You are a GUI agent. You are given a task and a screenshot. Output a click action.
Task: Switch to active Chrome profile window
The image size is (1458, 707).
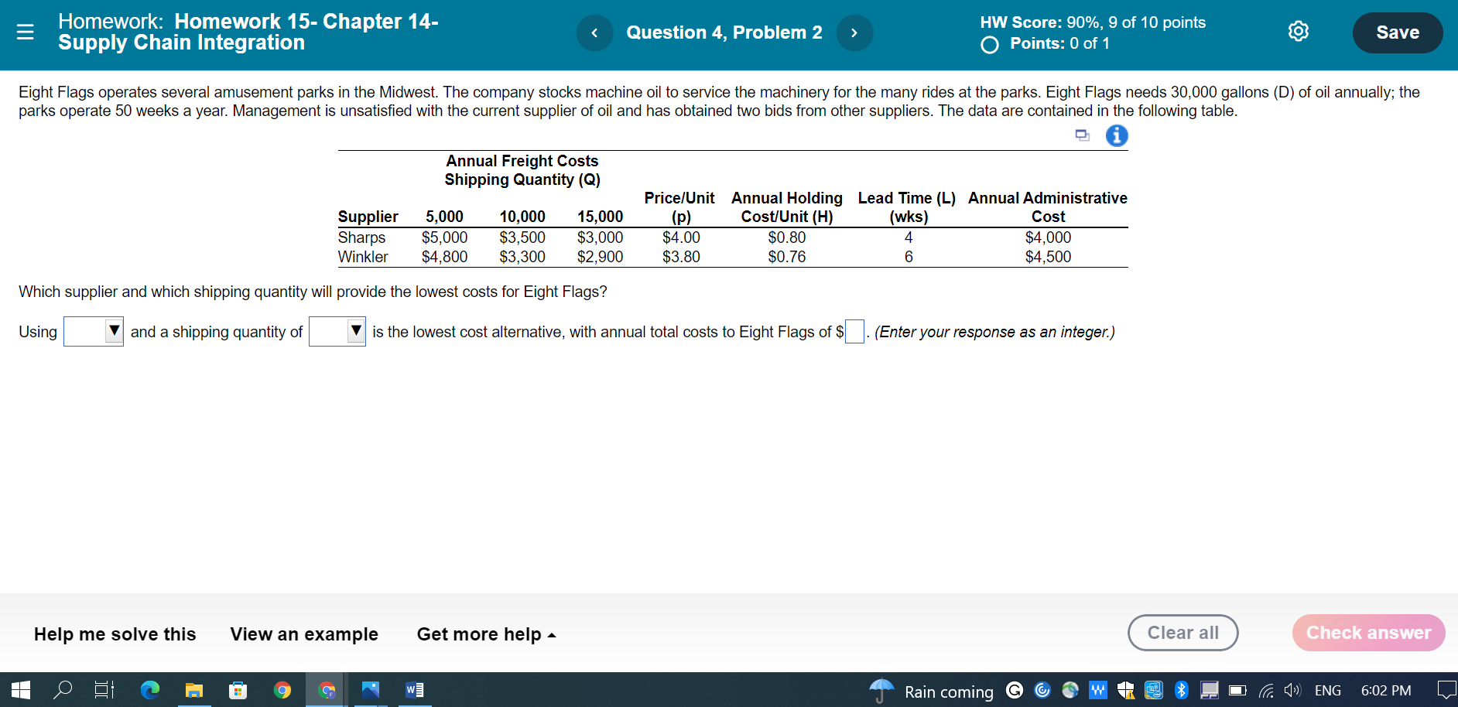327,689
